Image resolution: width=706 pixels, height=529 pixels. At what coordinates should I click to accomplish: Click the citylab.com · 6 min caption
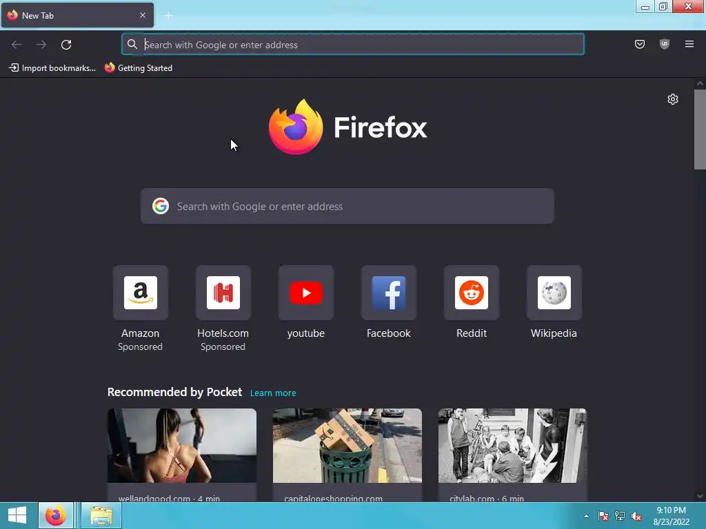[487, 498]
